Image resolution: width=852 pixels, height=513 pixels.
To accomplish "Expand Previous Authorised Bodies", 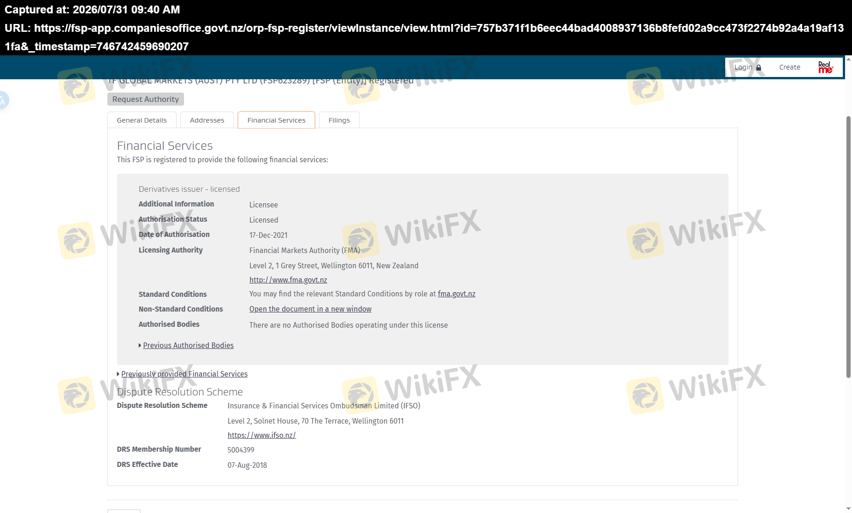I will [188, 345].
